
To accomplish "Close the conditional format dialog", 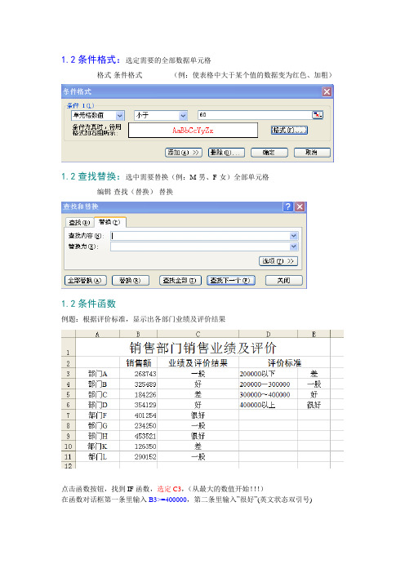I will point(327,91).
